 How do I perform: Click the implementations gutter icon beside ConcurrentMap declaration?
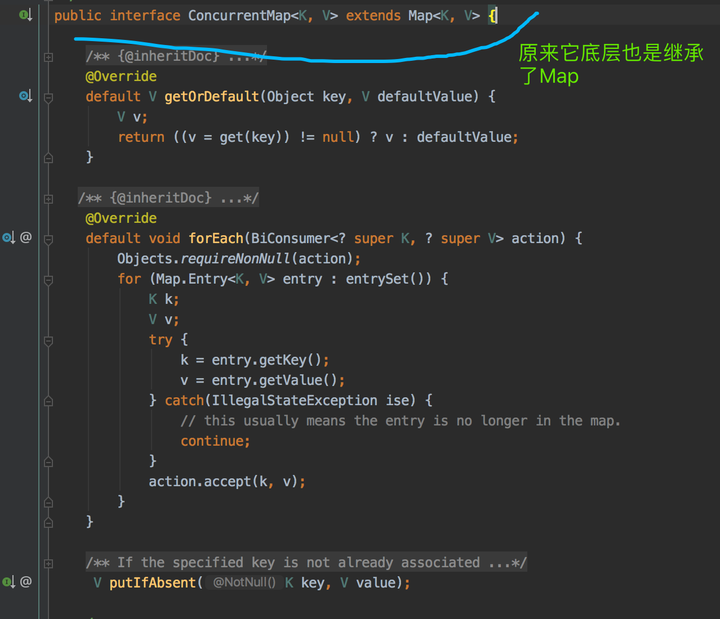click(x=25, y=15)
